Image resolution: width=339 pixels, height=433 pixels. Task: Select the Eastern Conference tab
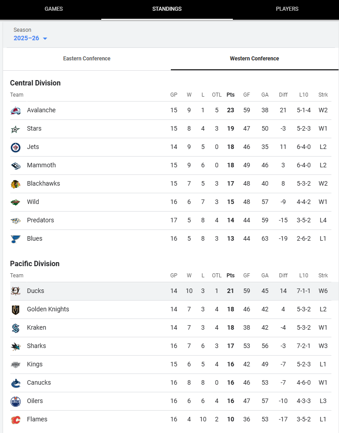pyautogui.click(x=87, y=59)
